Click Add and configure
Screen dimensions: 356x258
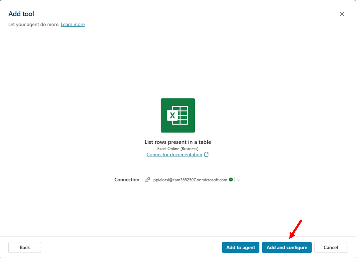pos(287,247)
